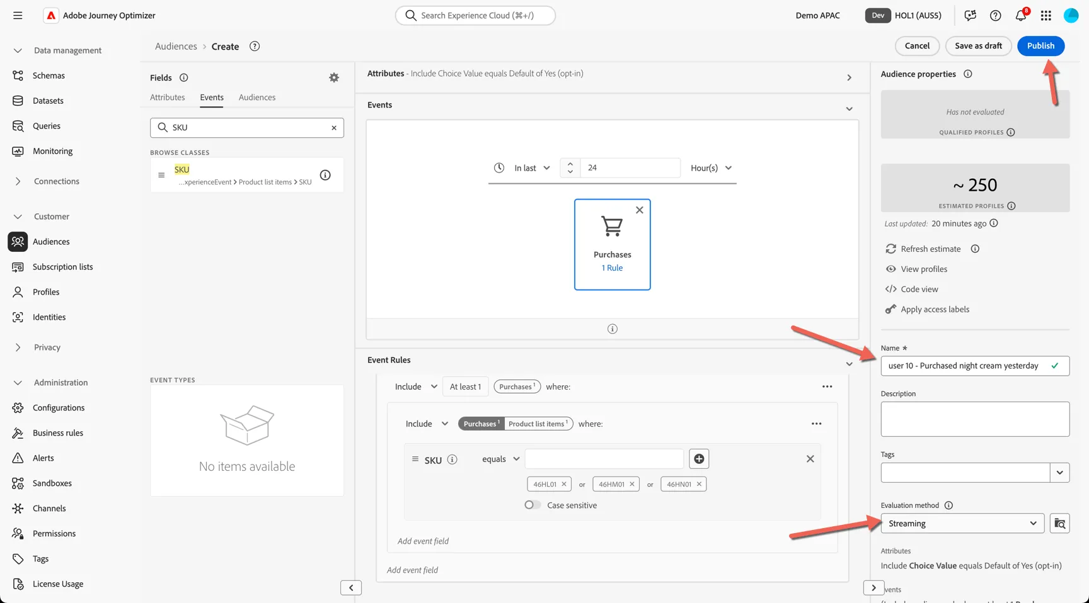Image resolution: width=1089 pixels, height=603 pixels.
Task: Click the user profile avatar
Action: click(1071, 16)
